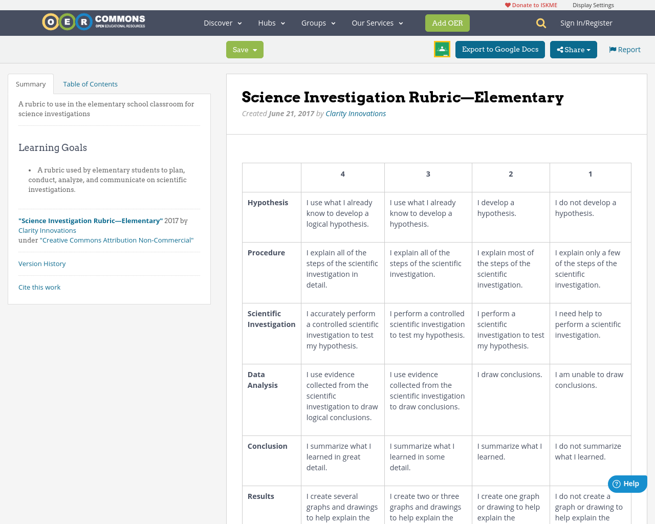The height and width of the screenshot is (524, 655).
Task: Open Display Settings
Action: tap(593, 4)
